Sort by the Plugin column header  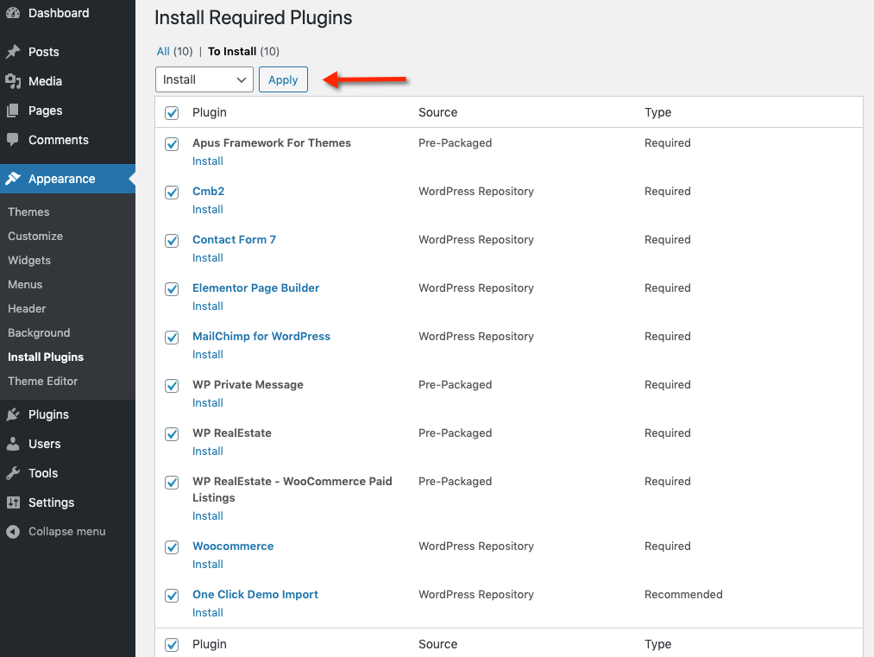coord(210,112)
